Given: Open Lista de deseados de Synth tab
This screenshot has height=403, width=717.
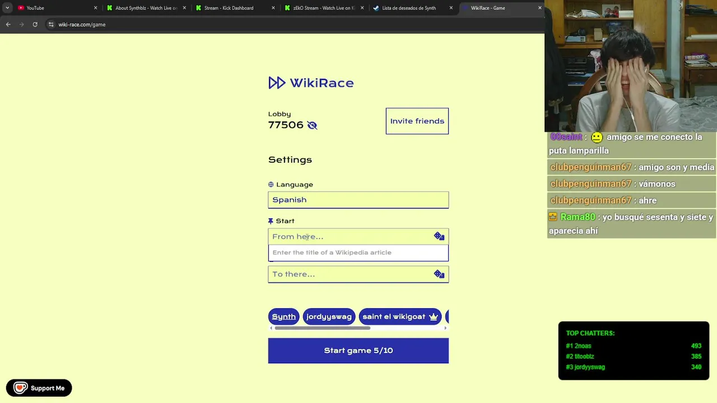Looking at the screenshot, I should coord(413,8).
